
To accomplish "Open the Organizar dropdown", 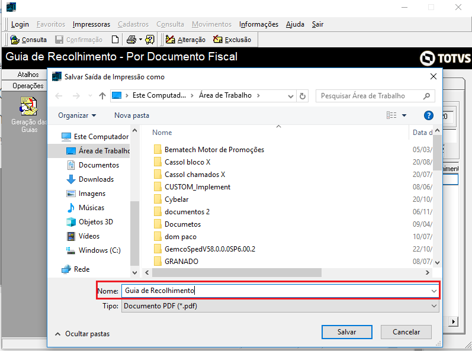I will (77, 115).
